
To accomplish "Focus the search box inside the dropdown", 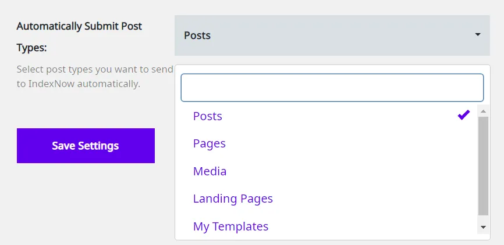I will pos(332,88).
